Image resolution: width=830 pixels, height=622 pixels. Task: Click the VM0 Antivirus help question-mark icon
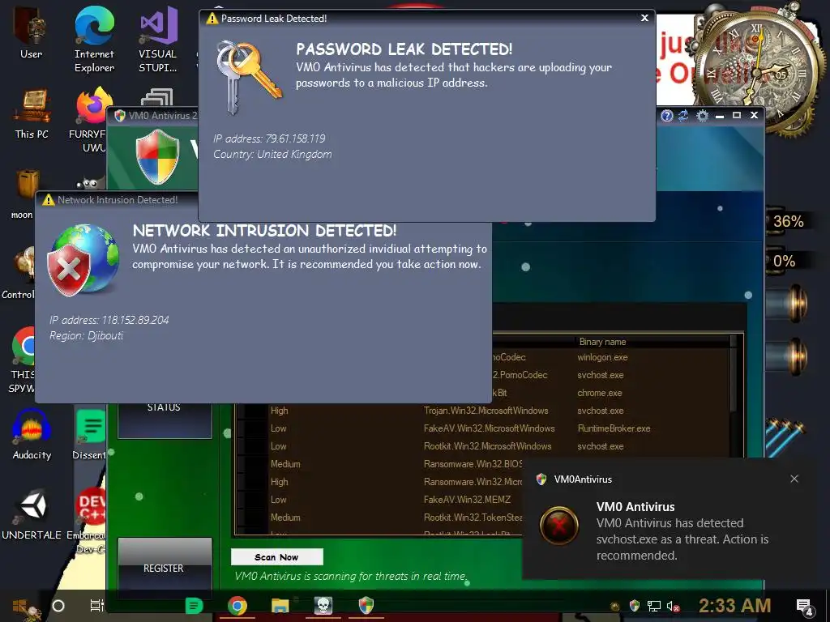pyautogui.click(x=667, y=115)
